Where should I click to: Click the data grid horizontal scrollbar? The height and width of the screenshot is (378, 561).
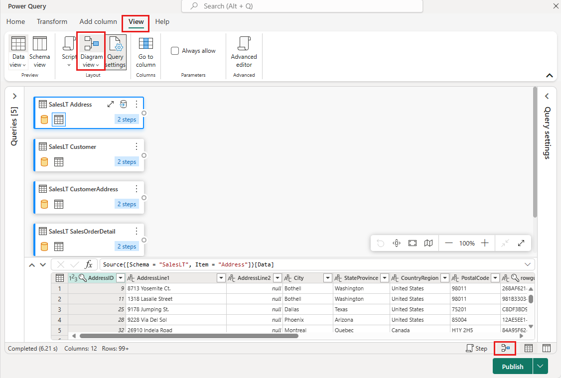point(189,336)
